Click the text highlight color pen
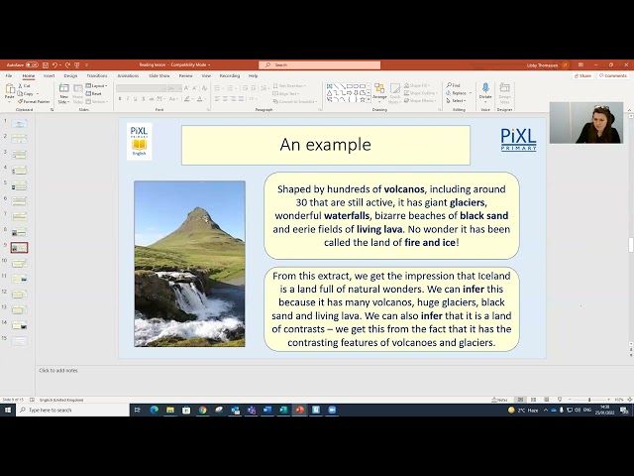 tap(187, 99)
